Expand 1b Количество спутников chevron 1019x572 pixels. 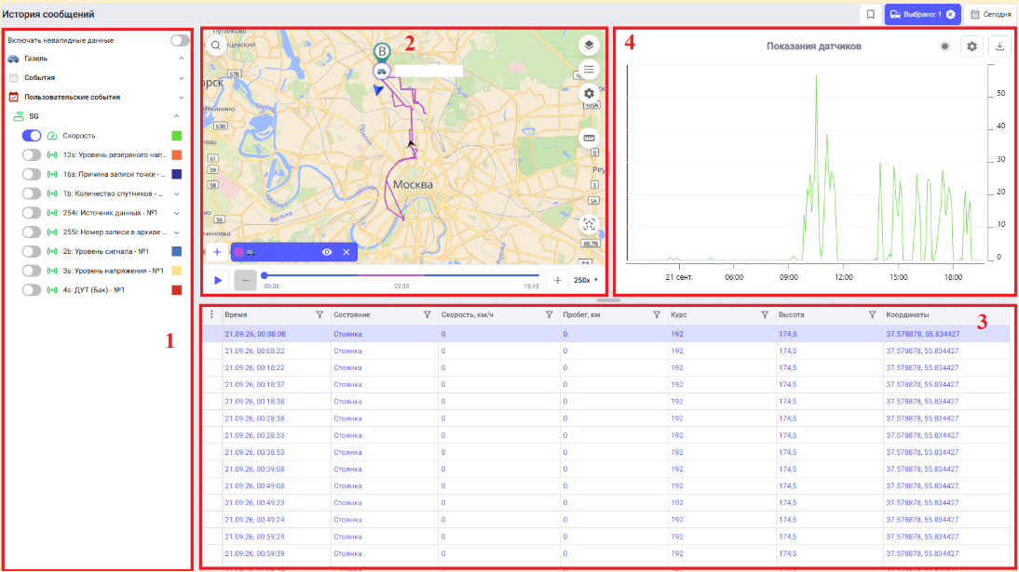[x=177, y=193]
